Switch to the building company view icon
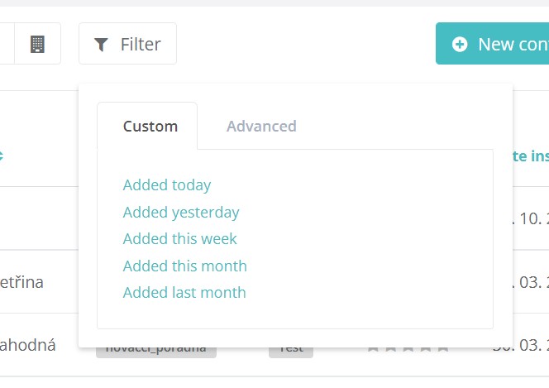 (x=37, y=44)
